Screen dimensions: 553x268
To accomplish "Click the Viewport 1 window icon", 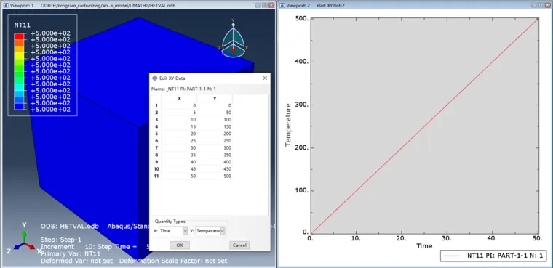I will point(5,5).
